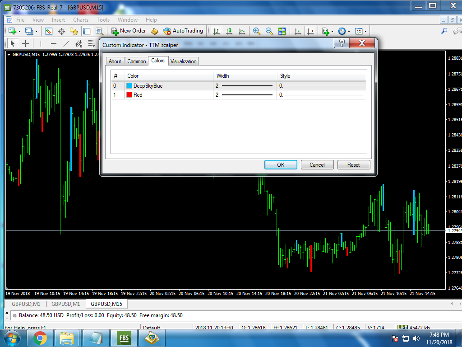Change width of DeepSkyBlue row
The width and height of the screenshot is (462, 347).
[x=245, y=86]
